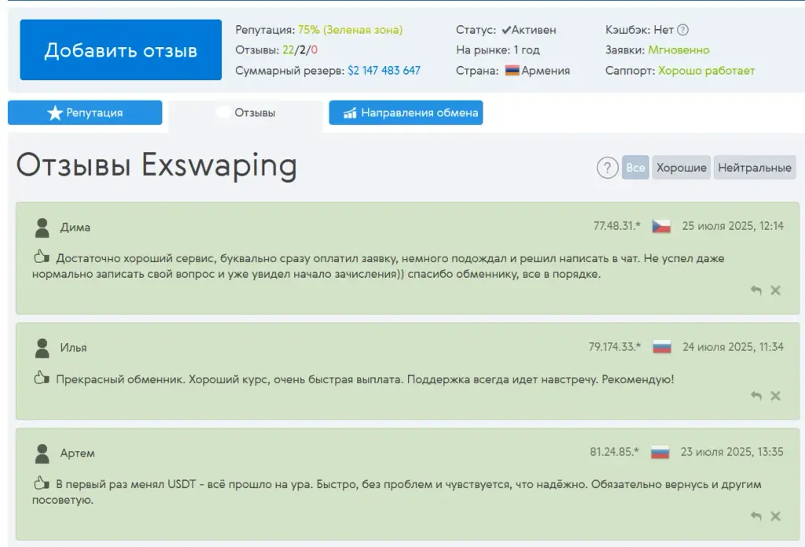Click the date 23 июля 2025, 13:35
Viewport: 805px width, 547px height.
pyautogui.click(x=732, y=452)
